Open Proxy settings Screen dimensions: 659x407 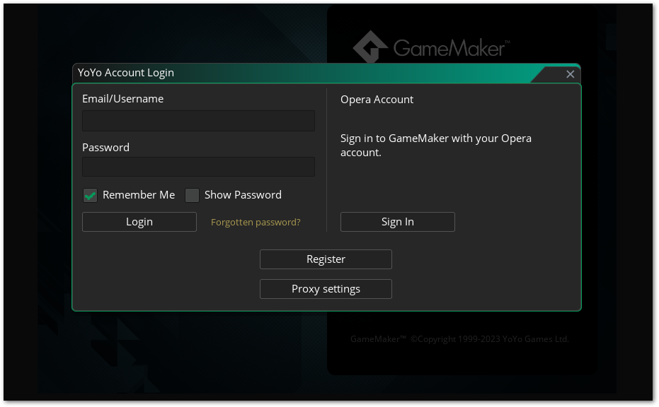pos(326,289)
